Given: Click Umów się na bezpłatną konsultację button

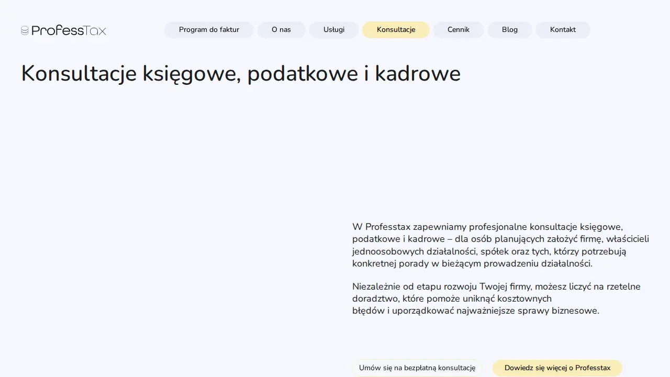Looking at the screenshot, I should pos(417,368).
